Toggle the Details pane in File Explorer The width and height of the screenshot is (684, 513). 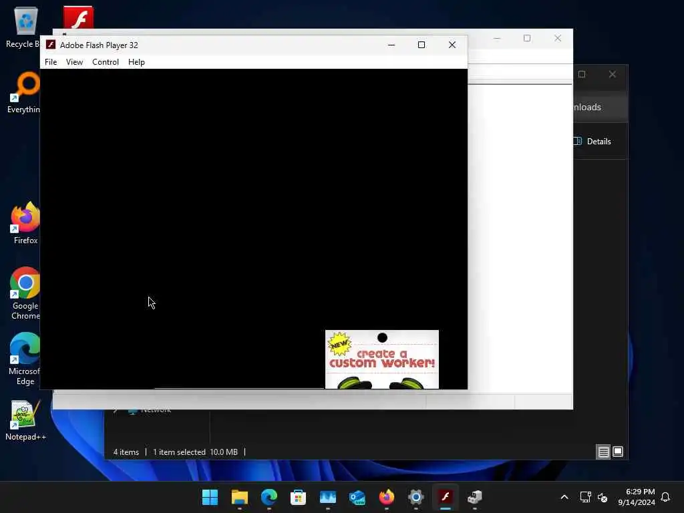[x=594, y=141]
